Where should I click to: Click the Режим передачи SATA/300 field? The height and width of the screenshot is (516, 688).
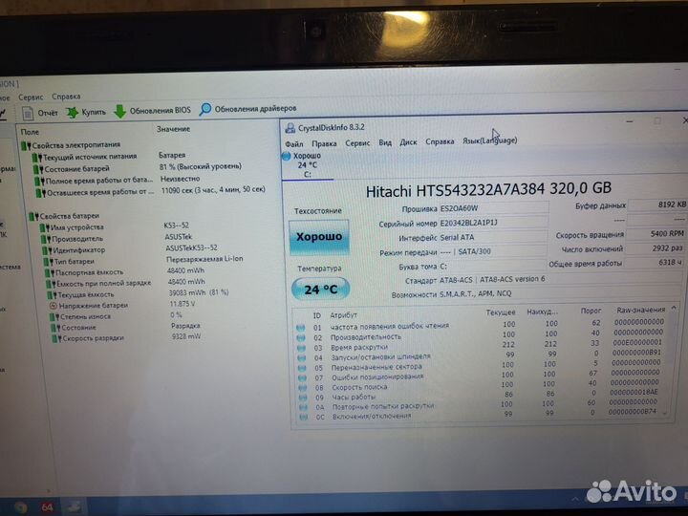click(493, 252)
